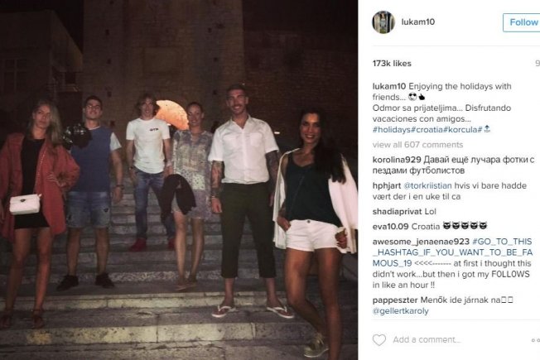Like the post with heart icon

(x=379, y=340)
